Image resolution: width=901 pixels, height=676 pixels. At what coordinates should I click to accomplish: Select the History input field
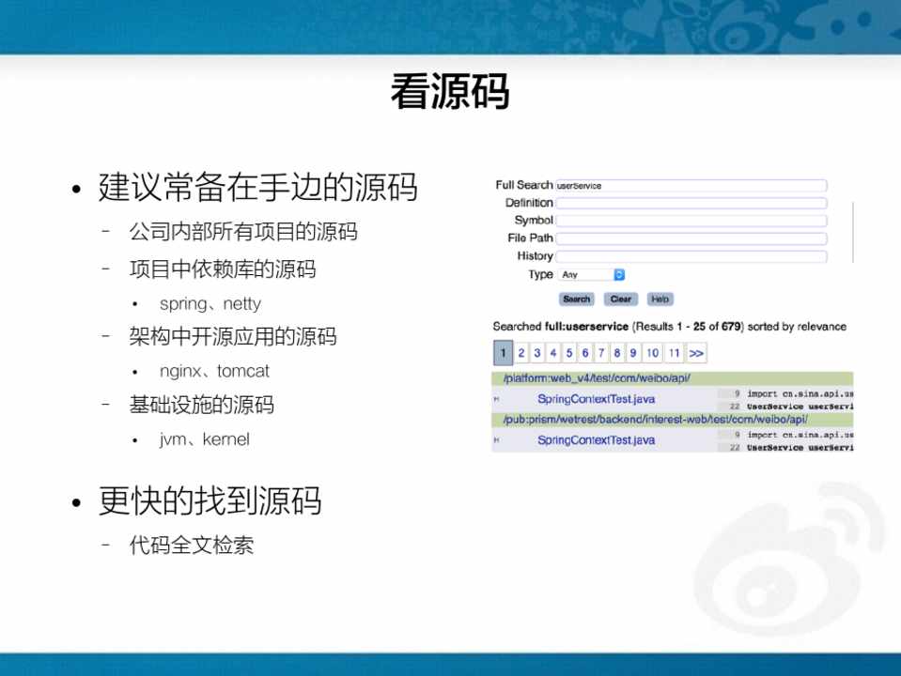(691, 256)
